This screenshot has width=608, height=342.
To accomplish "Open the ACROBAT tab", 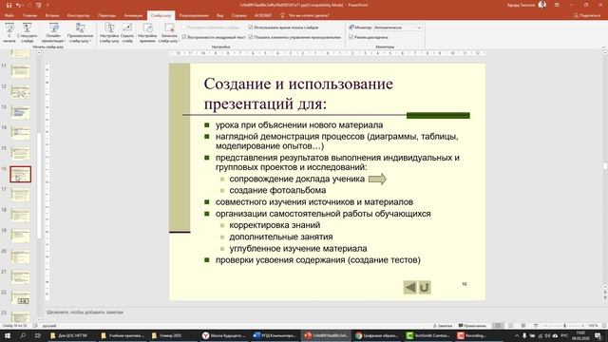I will (263, 15).
